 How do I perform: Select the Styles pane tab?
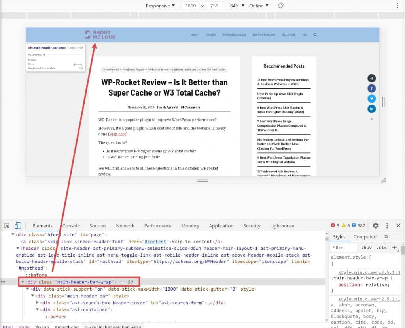pyautogui.click(x=339, y=237)
